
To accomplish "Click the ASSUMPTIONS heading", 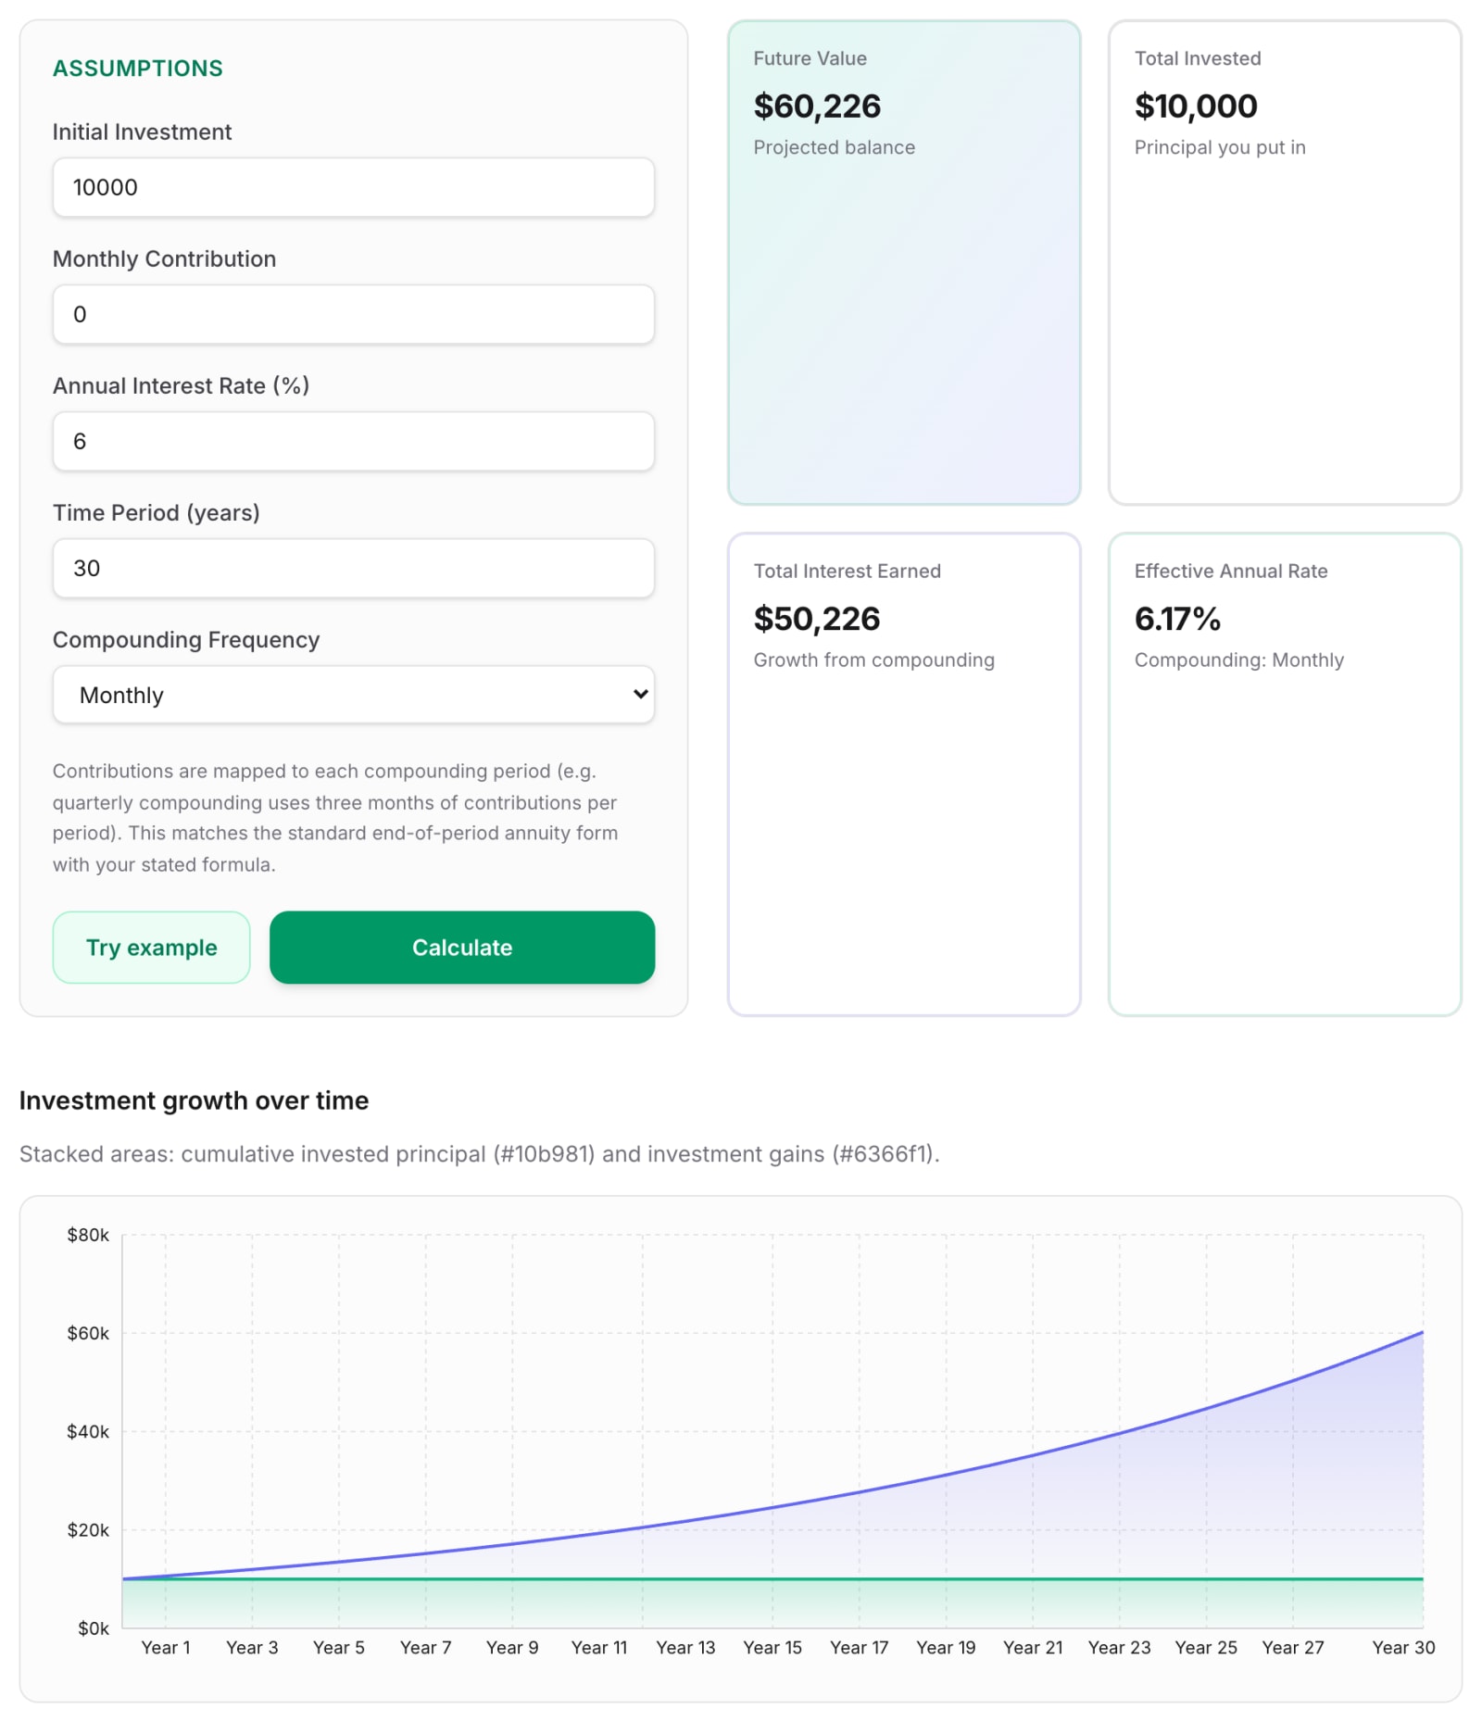I will click(137, 69).
